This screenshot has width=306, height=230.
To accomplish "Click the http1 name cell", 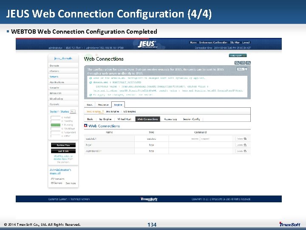I will (x=109, y=145).
